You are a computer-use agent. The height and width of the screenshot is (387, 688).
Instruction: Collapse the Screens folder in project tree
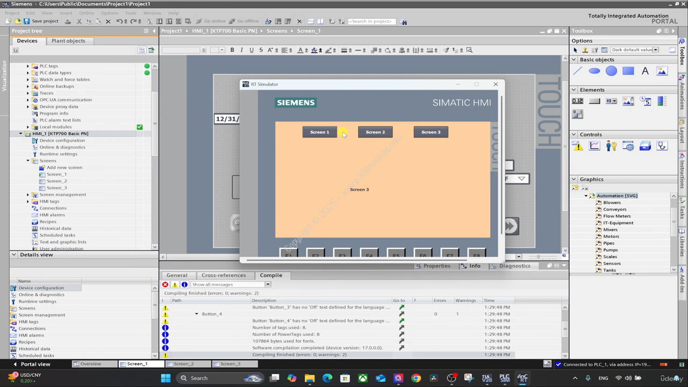28,161
